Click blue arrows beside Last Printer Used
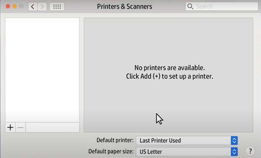The image size is (261, 158). [x=234, y=141]
